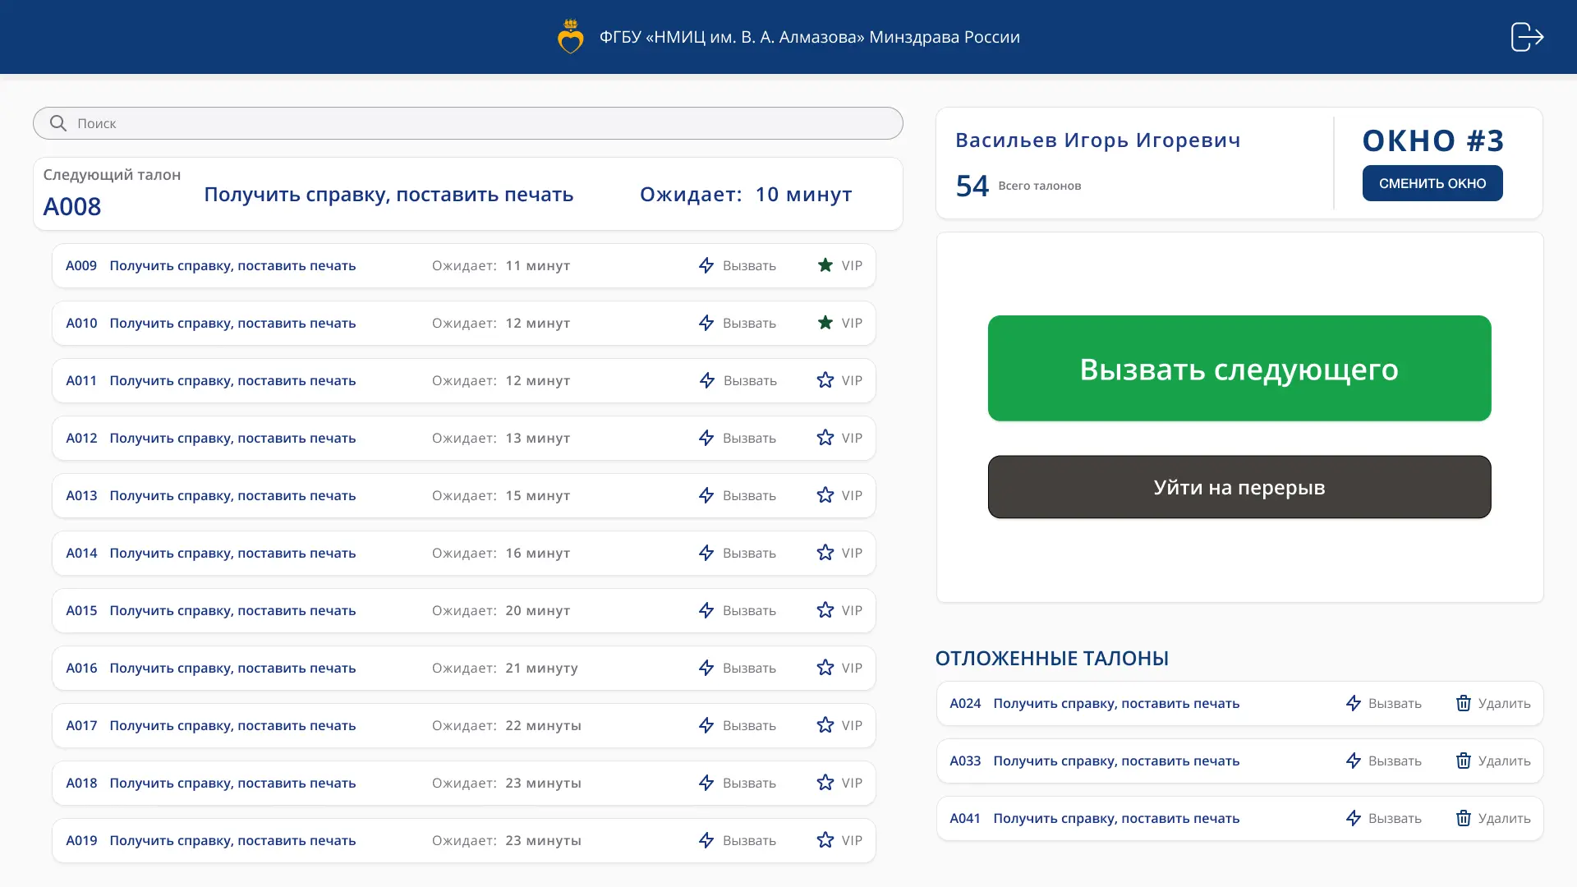The height and width of the screenshot is (887, 1577).
Task: Click the trash icon for ticket A024
Action: tap(1464, 703)
